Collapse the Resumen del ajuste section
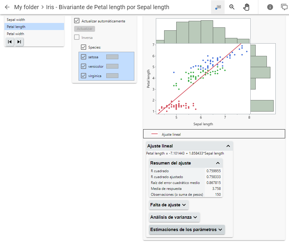This screenshot has width=289, height=244. (218, 163)
